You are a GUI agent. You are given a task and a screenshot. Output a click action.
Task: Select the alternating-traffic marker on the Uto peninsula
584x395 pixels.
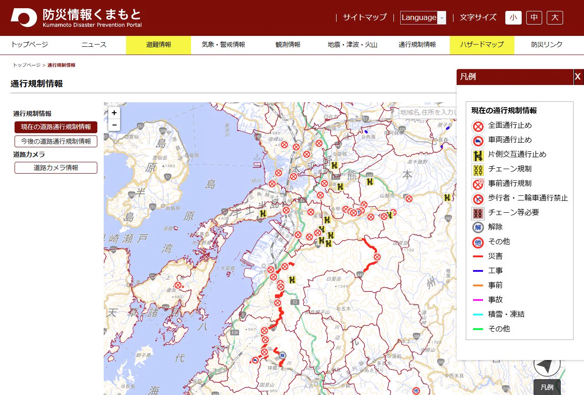point(262,214)
